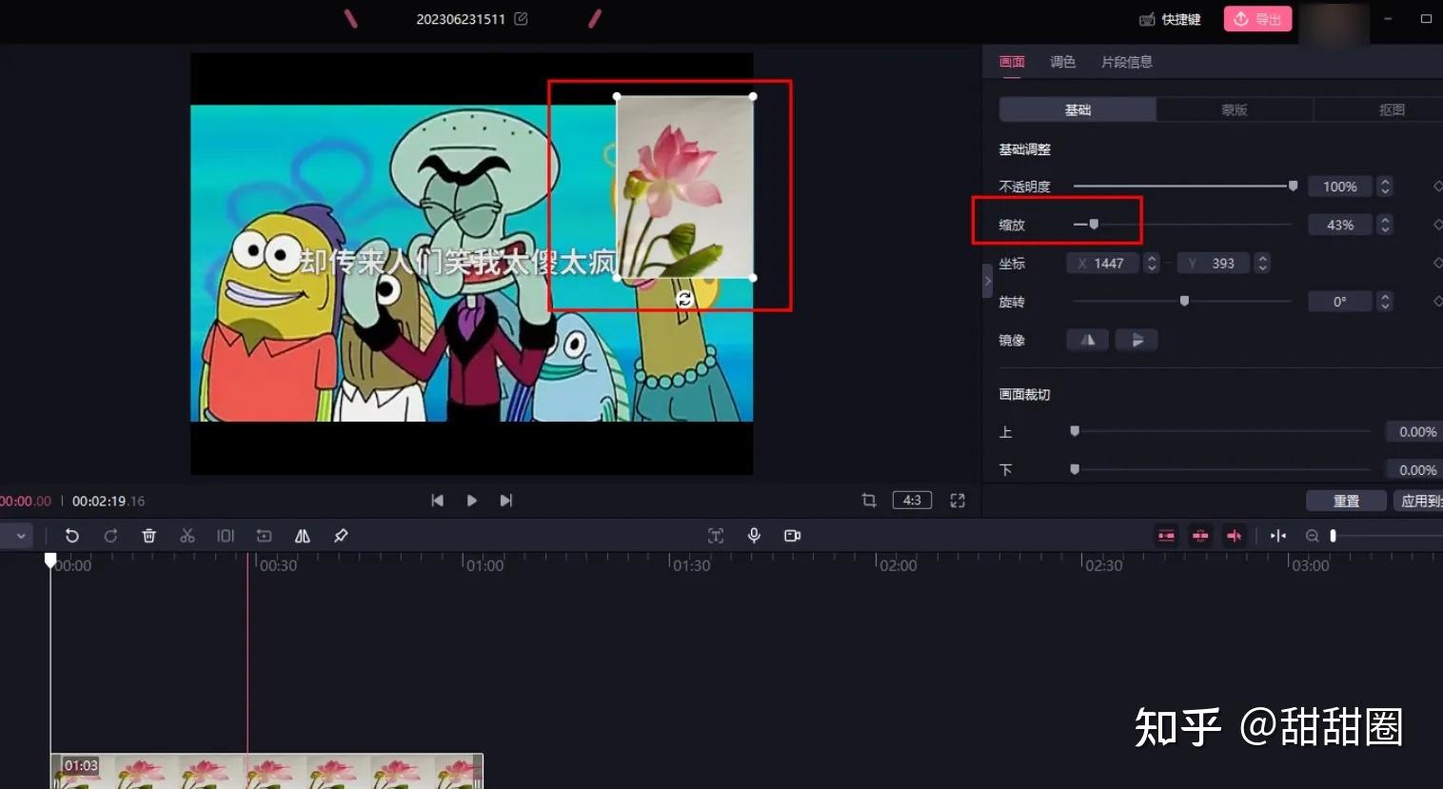Add a keyframe for 不透明度

click(1436, 187)
